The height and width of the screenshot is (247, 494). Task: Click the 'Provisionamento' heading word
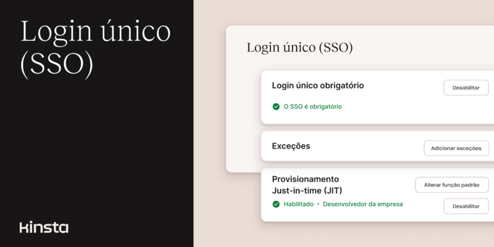305,179
